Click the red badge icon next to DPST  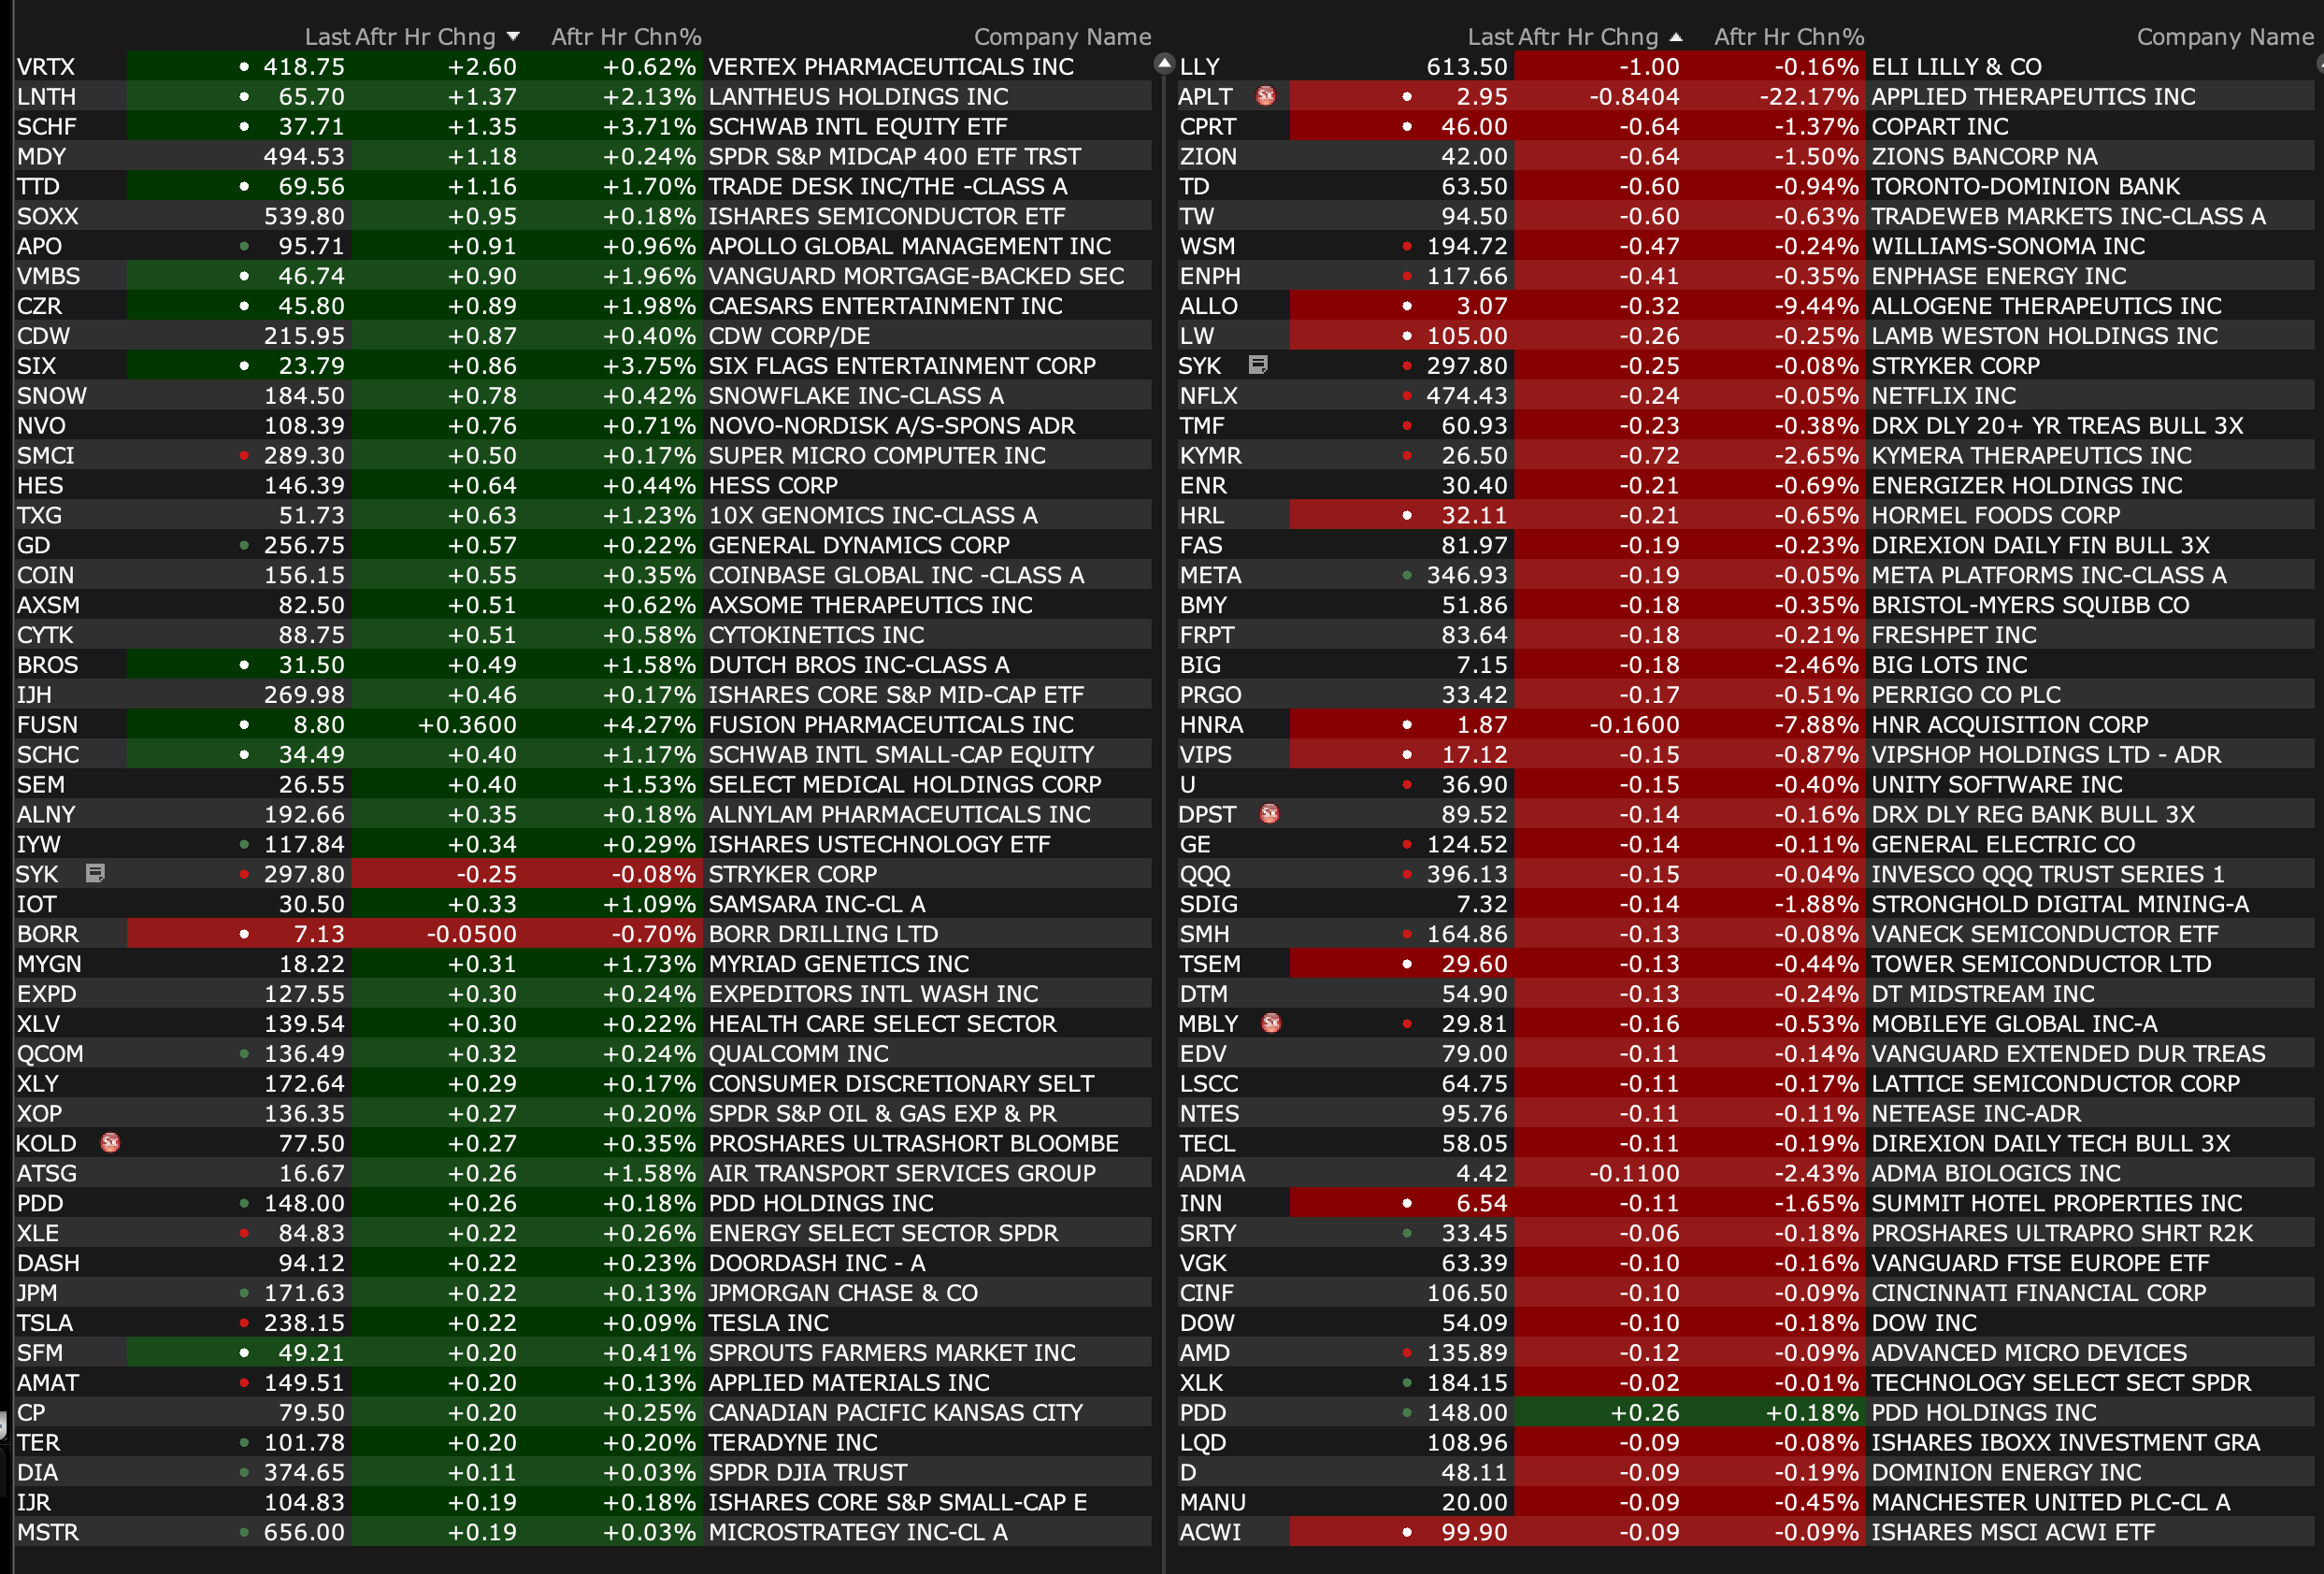coord(1269,813)
